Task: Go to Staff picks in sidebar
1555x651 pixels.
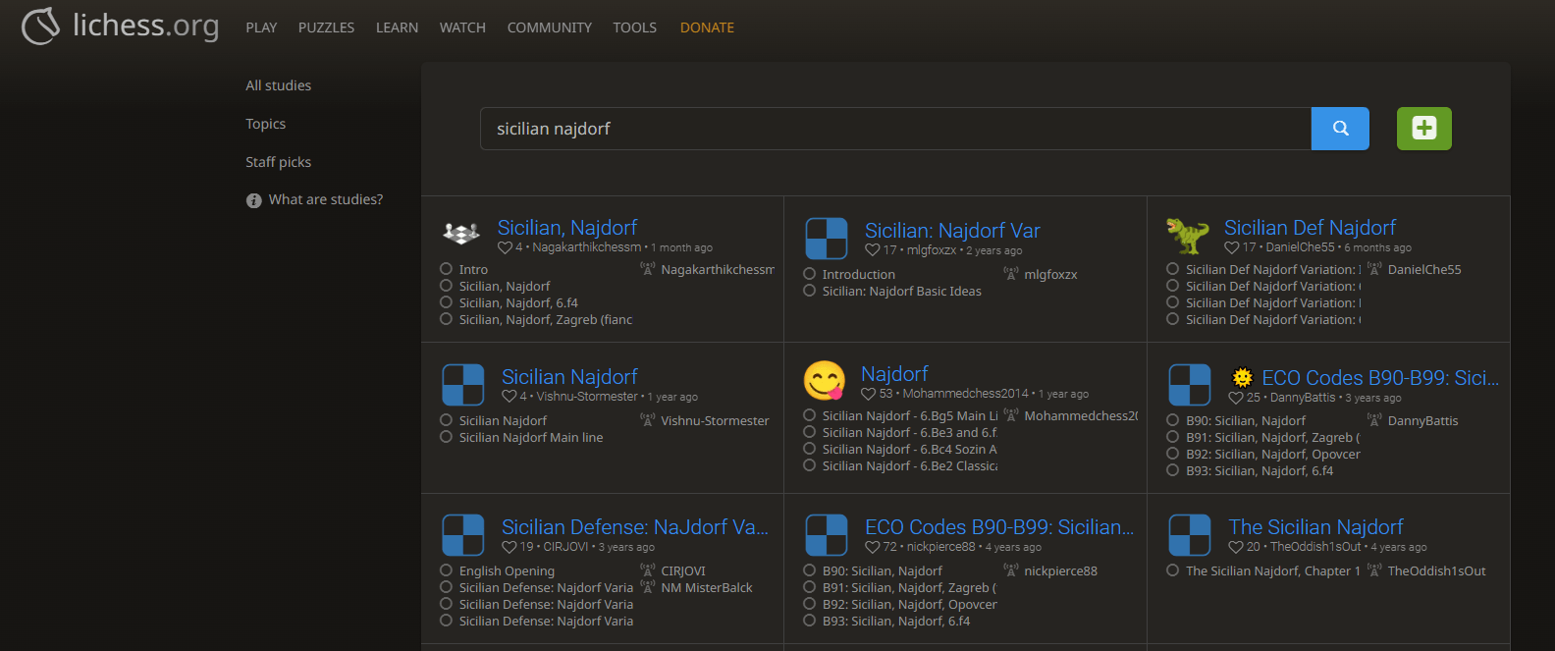Action: click(x=278, y=162)
